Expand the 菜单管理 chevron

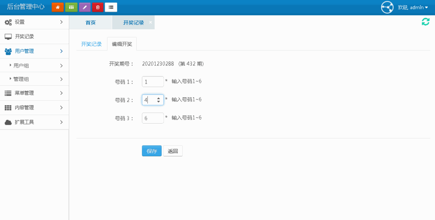pyautogui.click(x=61, y=93)
